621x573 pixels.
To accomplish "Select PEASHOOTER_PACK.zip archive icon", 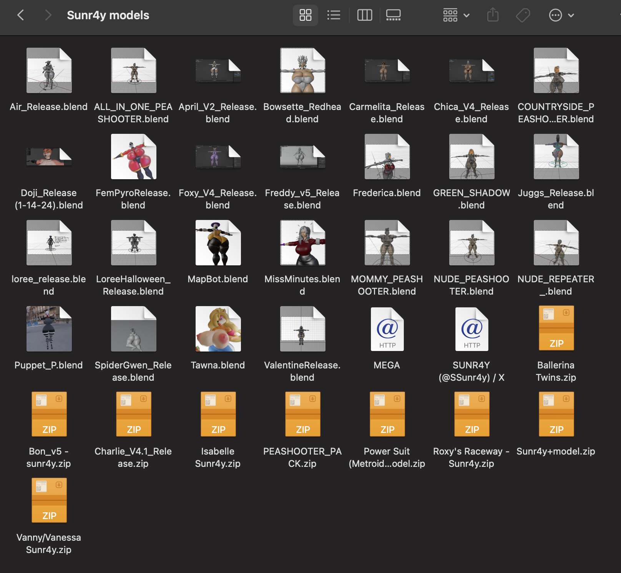I will (x=303, y=414).
